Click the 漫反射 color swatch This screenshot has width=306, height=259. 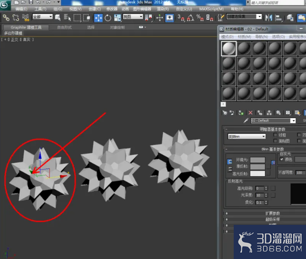click(x=258, y=167)
